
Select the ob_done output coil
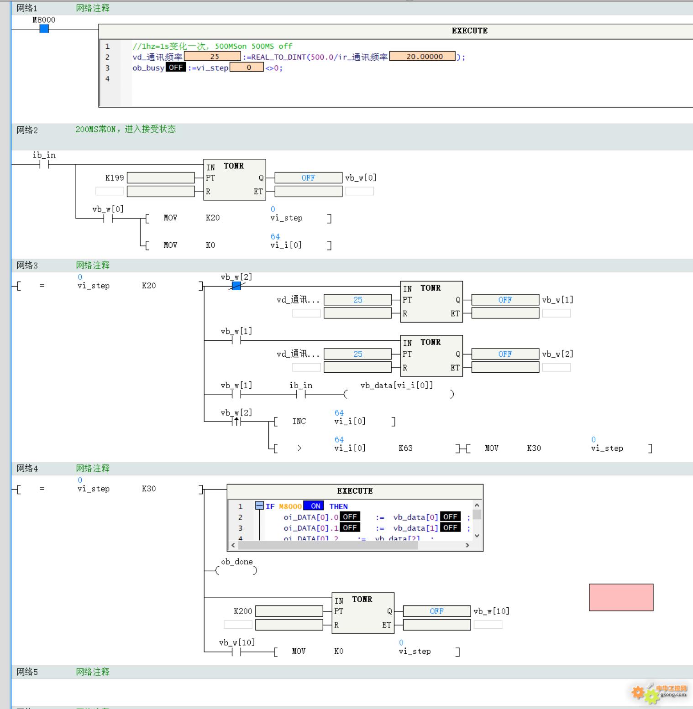[236, 570]
